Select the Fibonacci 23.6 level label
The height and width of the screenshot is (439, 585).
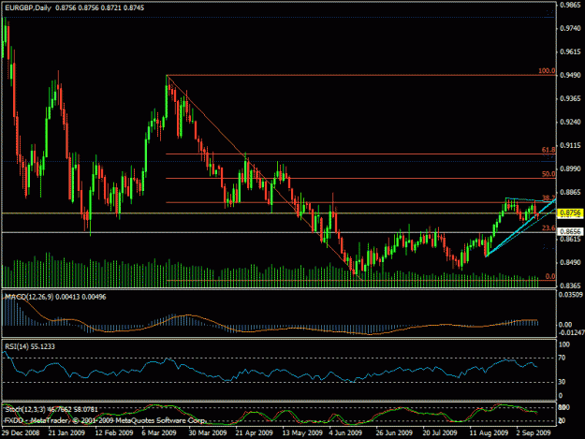548,227
